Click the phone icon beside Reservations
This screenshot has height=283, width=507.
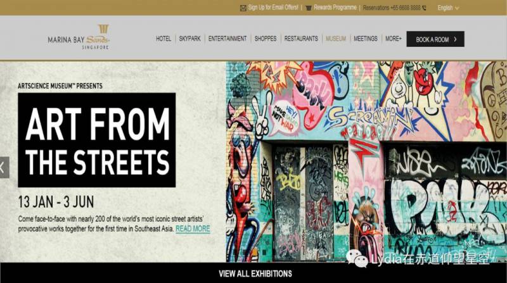tap(424, 8)
